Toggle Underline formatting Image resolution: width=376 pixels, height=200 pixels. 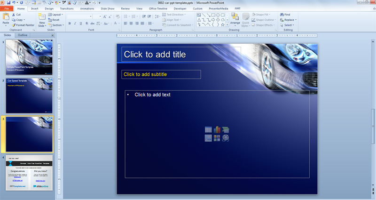81,23
